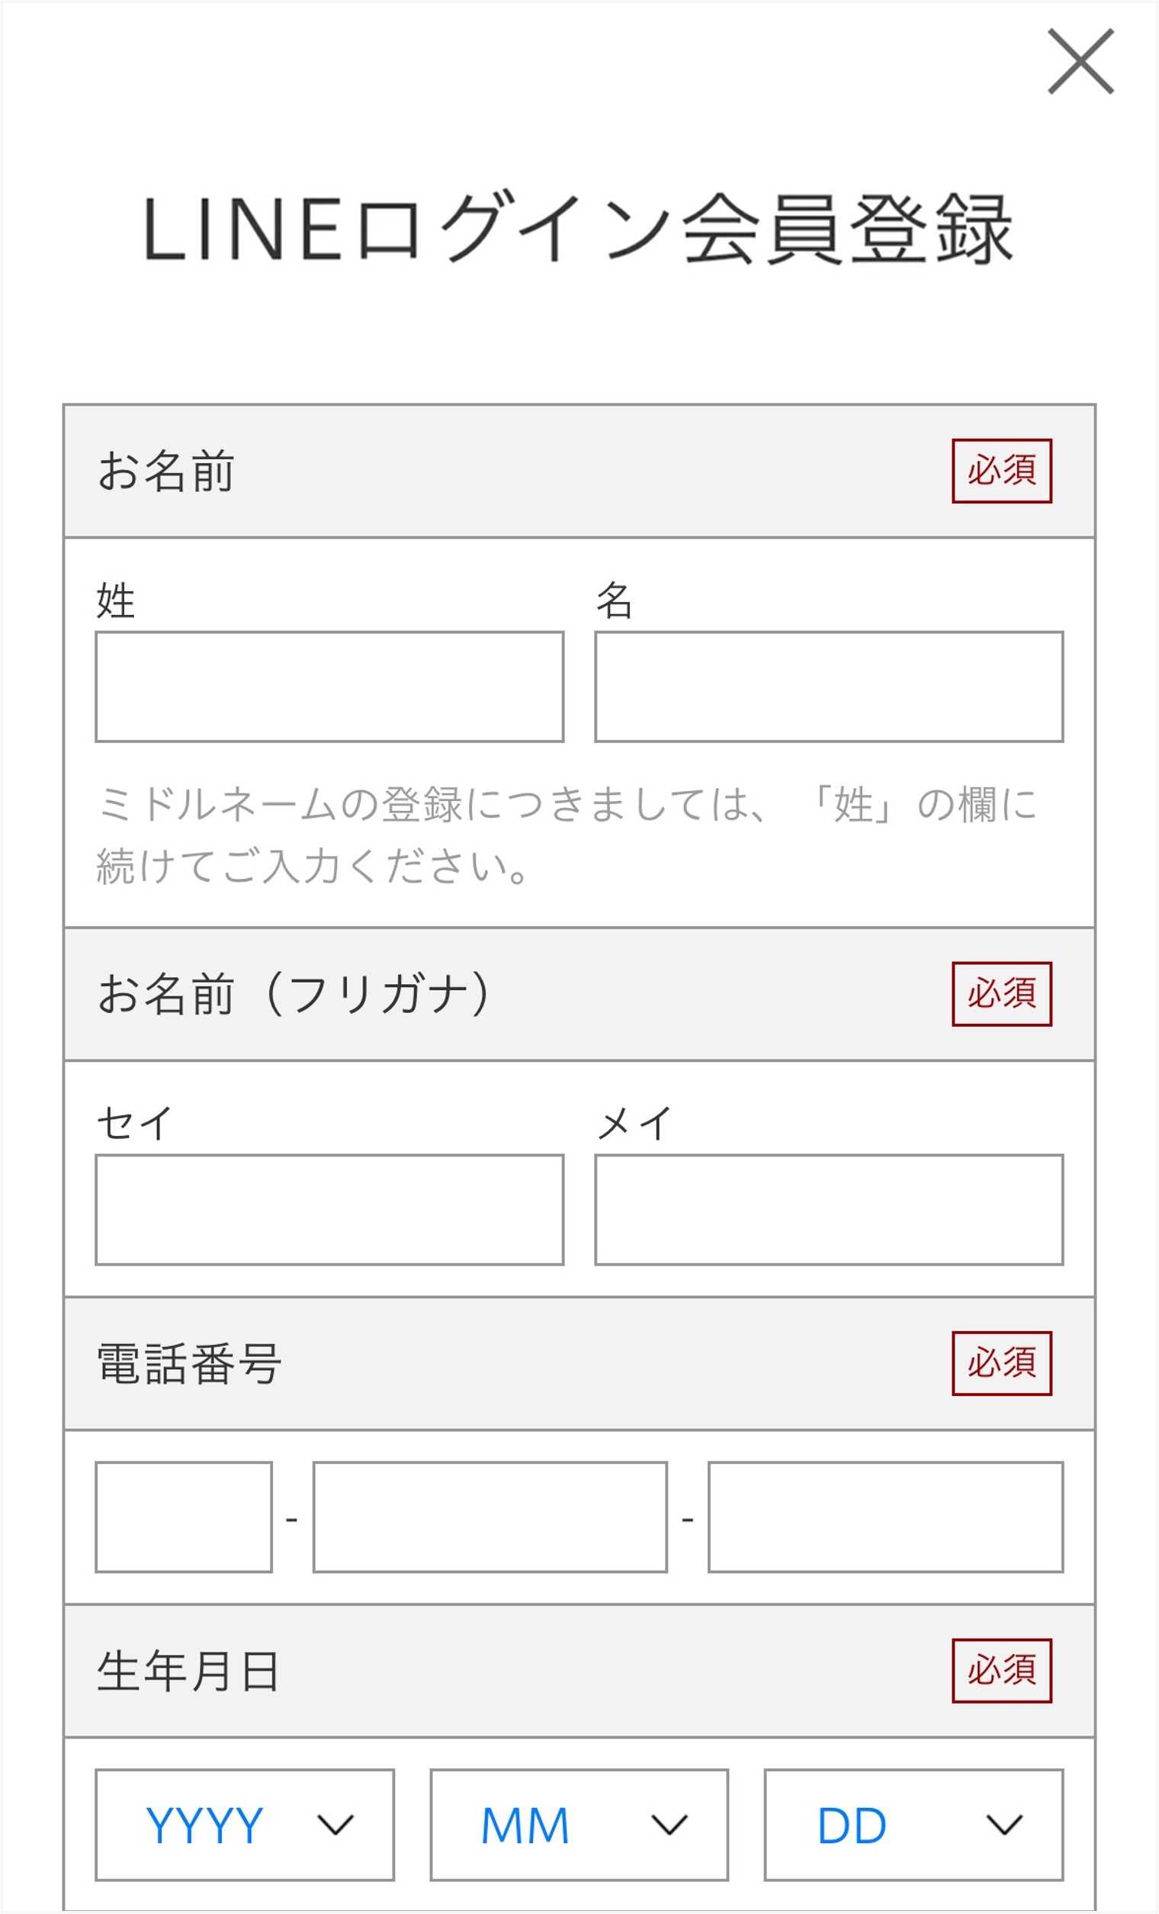Focus the 名 (first name) text box

828,687
